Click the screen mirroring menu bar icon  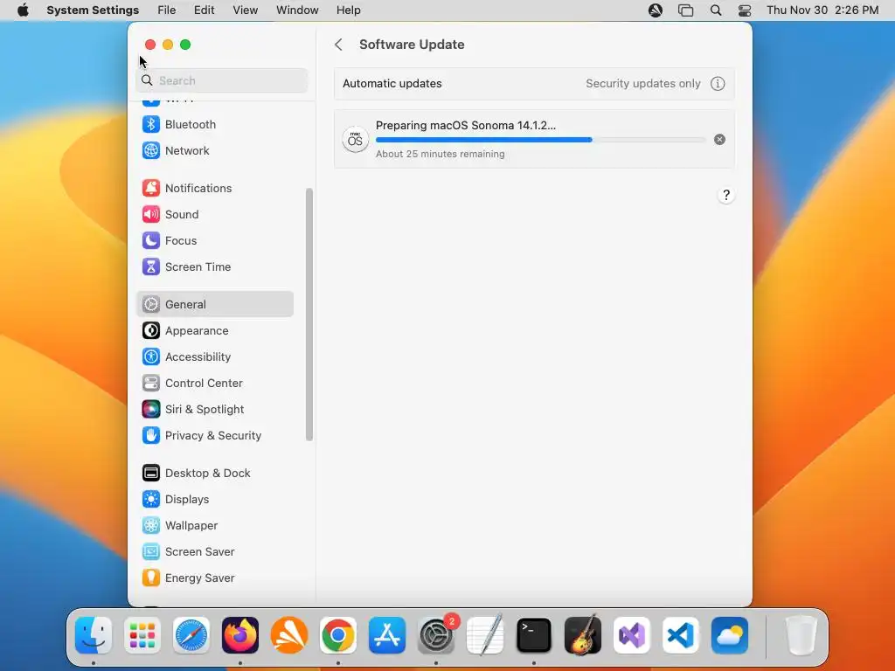pyautogui.click(x=685, y=10)
